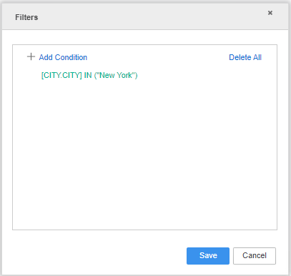The height and width of the screenshot is (276, 291).
Task: Dismiss changes with the white Cancel button
Action: pyautogui.click(x=255, y=256)
